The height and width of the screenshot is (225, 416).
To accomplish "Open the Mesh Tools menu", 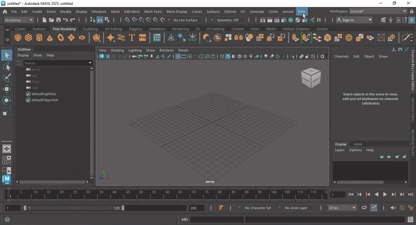I will (153, 11).
